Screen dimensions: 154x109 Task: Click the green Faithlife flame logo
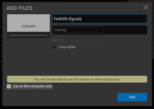[x=23, y=26]
